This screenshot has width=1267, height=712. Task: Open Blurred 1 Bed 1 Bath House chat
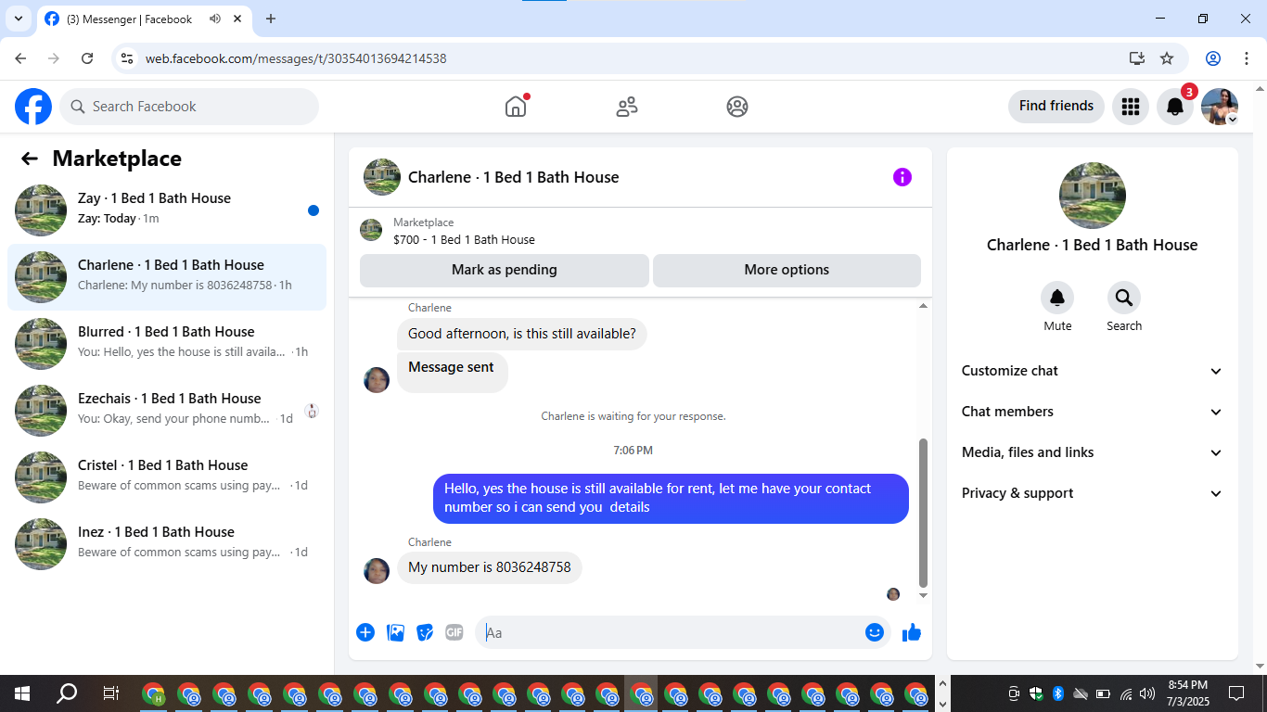(167, 344)
